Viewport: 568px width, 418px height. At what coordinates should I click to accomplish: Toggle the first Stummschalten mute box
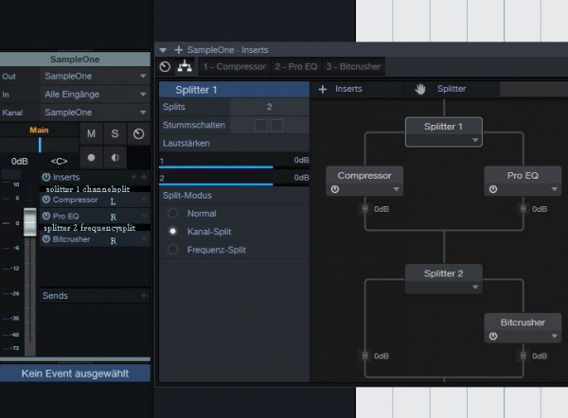coord(261,126)
